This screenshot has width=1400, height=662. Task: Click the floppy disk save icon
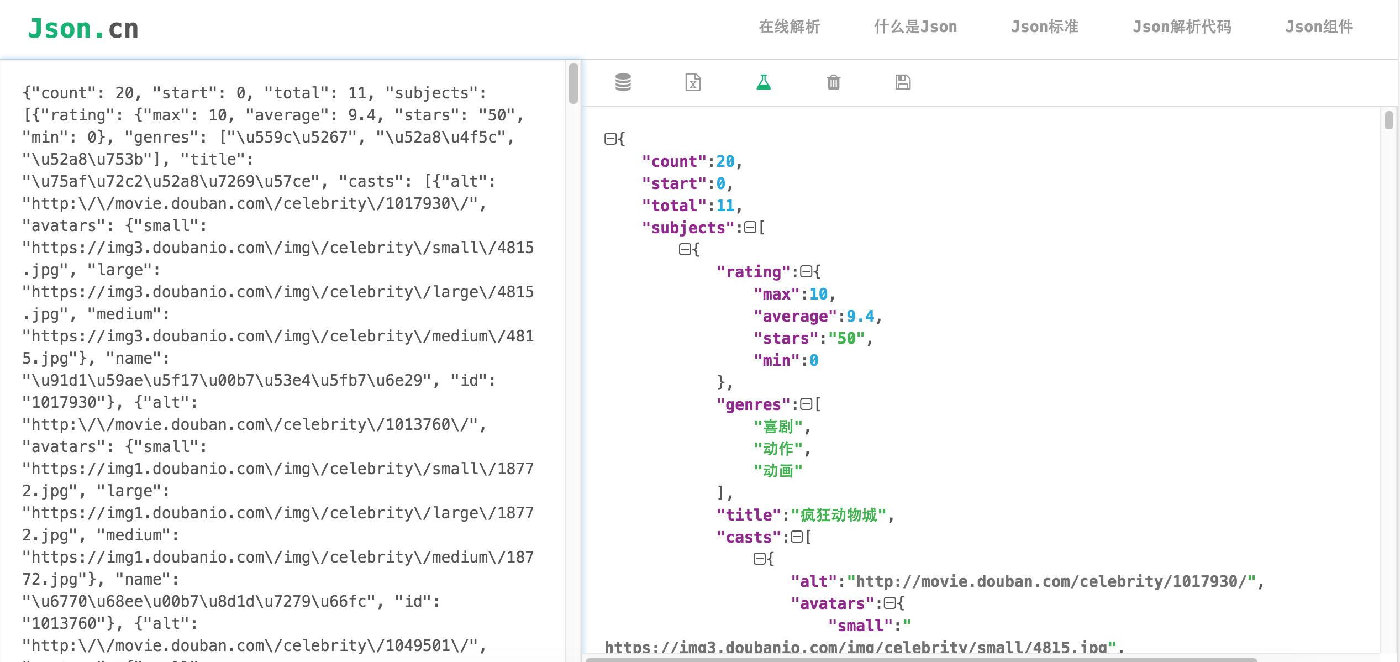(x=903, y=82)
